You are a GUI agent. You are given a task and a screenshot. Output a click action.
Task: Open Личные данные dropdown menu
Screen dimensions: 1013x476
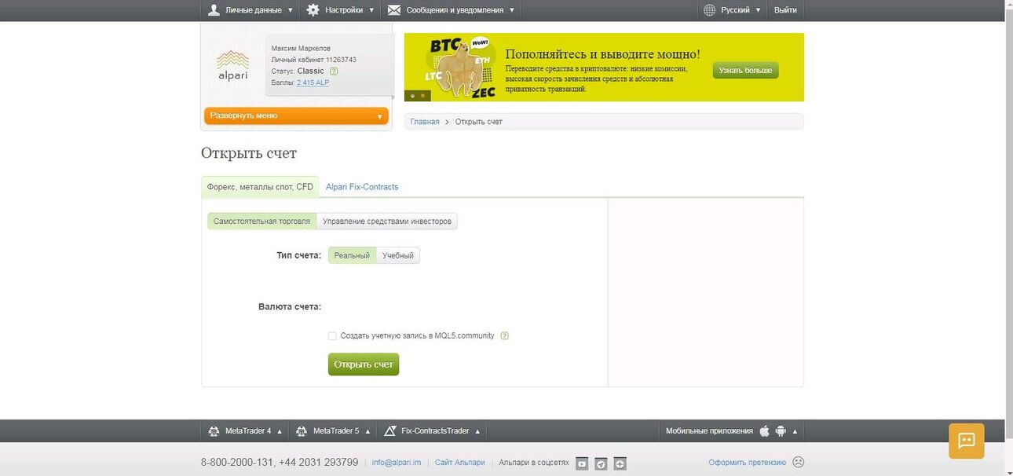250,10
